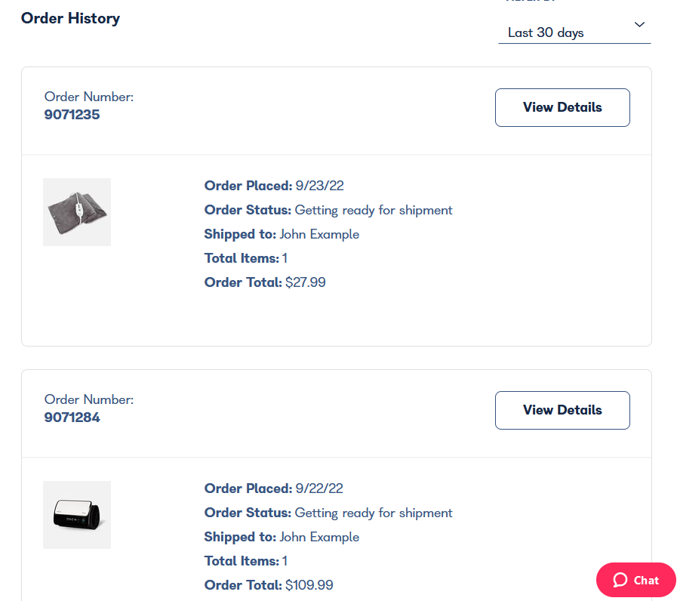Image resolution: width=677 pixels, height=601 pixels.
Task: Click the chevron beside Last 30 days
Action: (x=639, y=25)
